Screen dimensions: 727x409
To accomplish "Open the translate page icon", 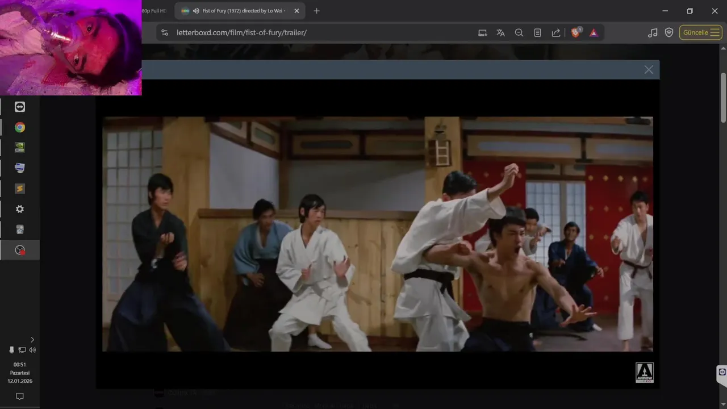I will (500, 33).
